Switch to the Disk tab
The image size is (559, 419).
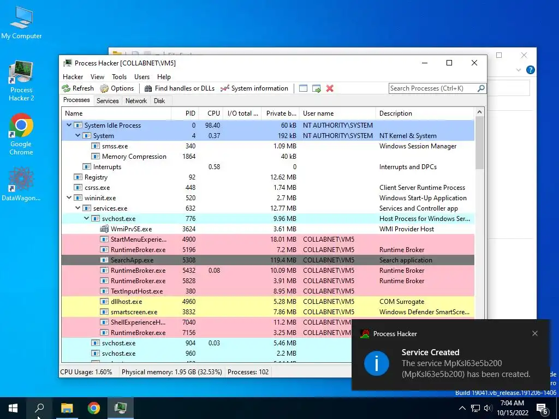[x=159, y=101]
